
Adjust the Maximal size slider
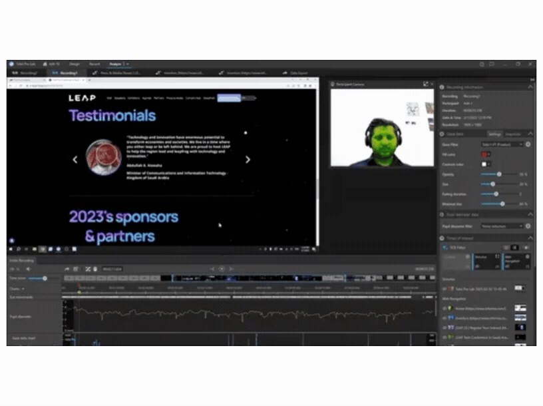point(502,204)
